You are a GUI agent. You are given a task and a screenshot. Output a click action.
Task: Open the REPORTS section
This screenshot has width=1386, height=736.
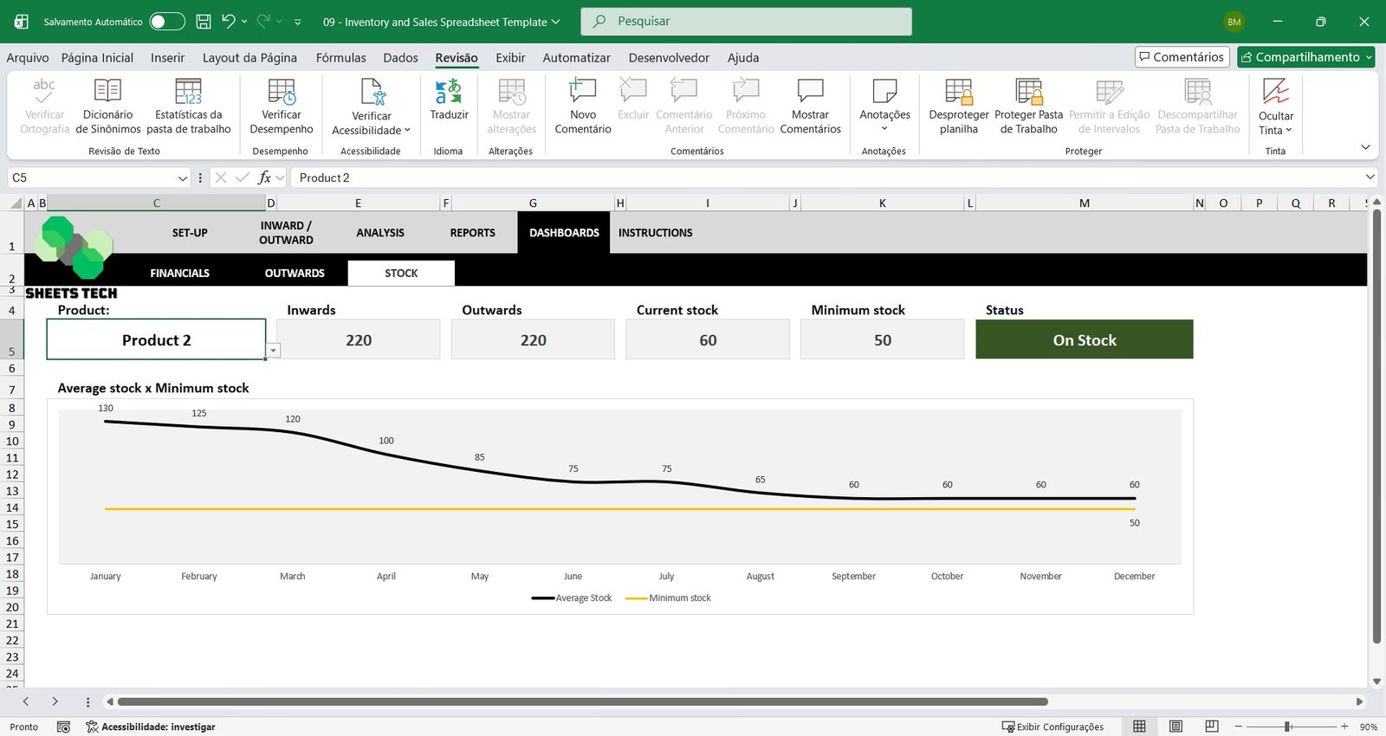pyautogui.click(x=472, y=233)
